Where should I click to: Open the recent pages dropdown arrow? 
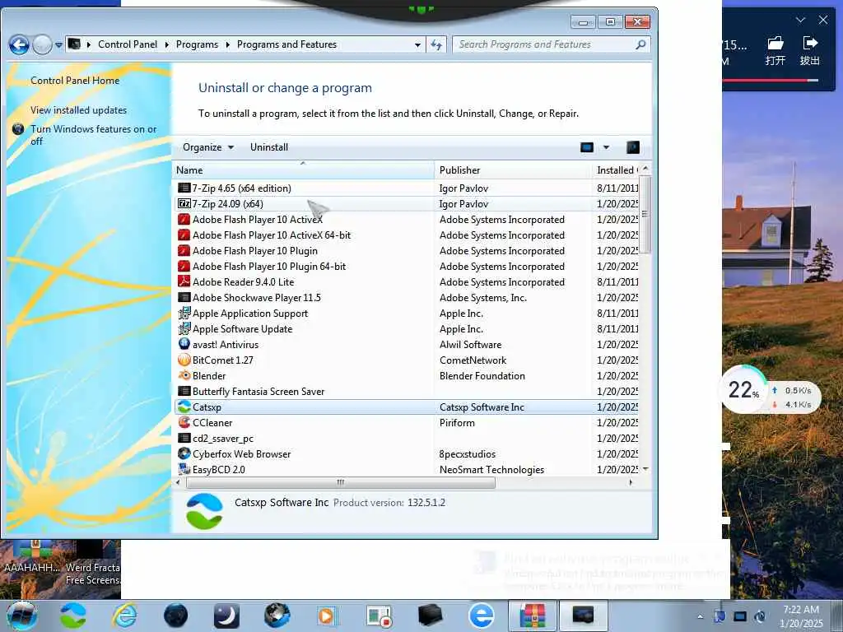[58, 45]
